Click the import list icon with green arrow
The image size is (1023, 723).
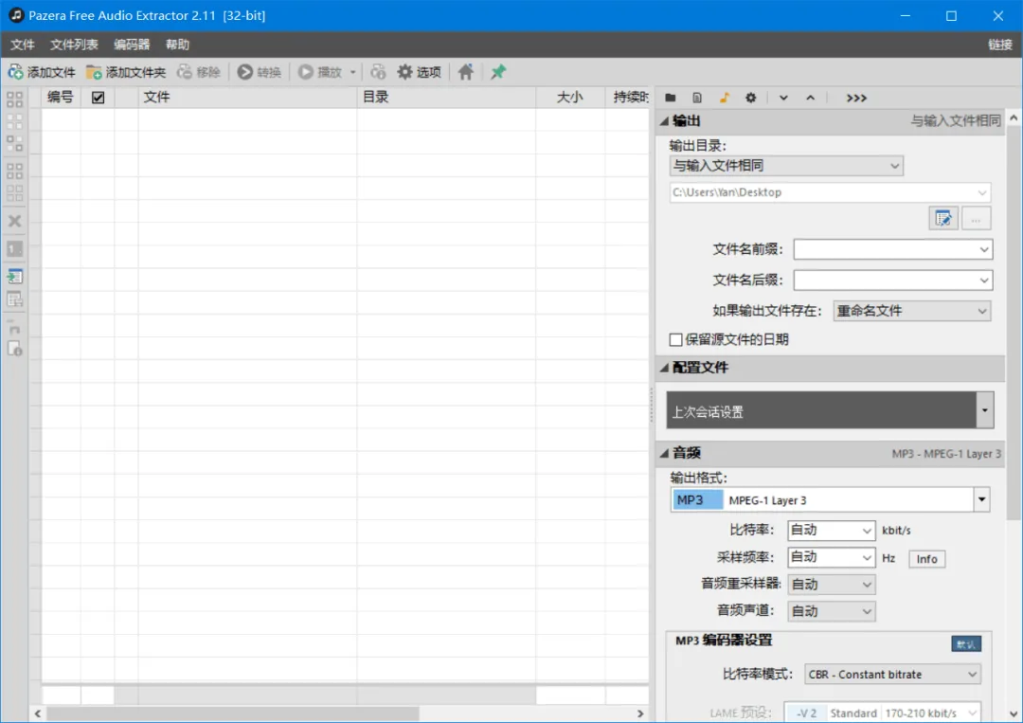pyautogui.click(x=14, y=276)
